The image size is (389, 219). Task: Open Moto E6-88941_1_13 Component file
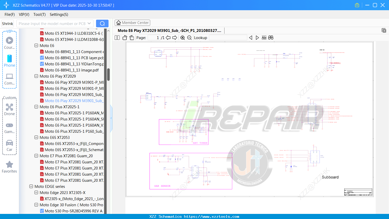tap(72, 52)
